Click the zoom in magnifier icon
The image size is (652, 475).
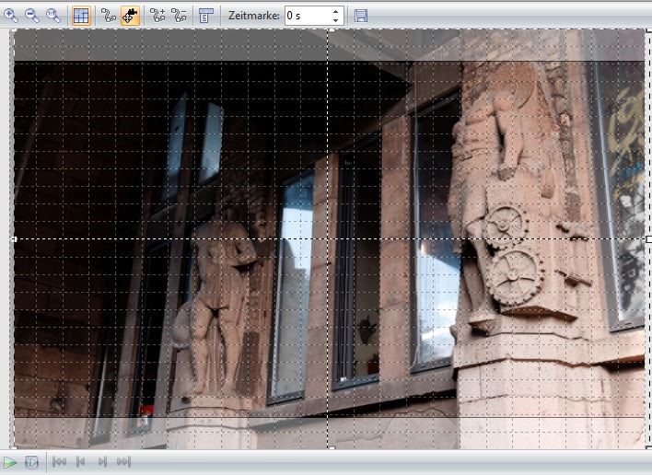coord(11,16)
